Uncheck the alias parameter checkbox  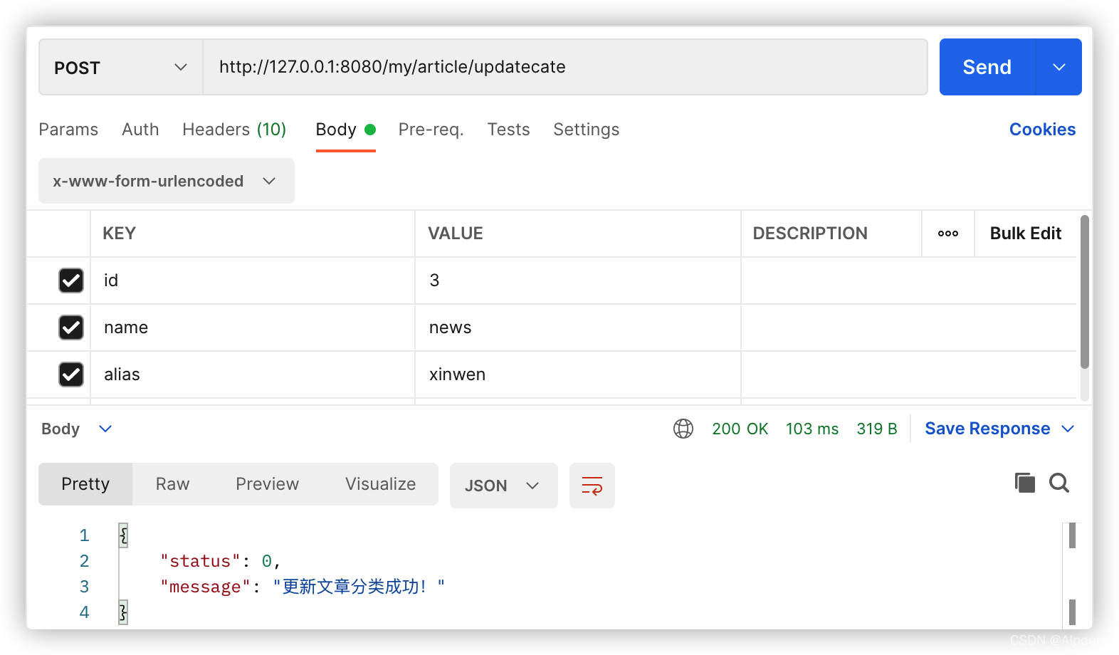click(71, 374)
